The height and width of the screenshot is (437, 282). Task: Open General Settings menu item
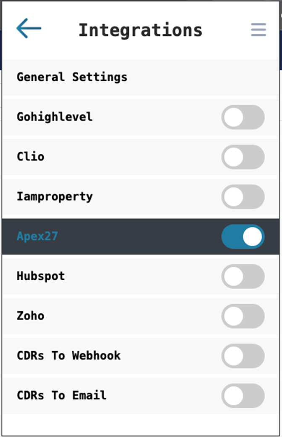pyautogui.click(x=72, y=77)
